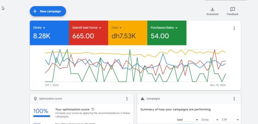The height and width of the screenshot is (124, 258).
Task: Click the Download icon
Action: coord(213,9)
